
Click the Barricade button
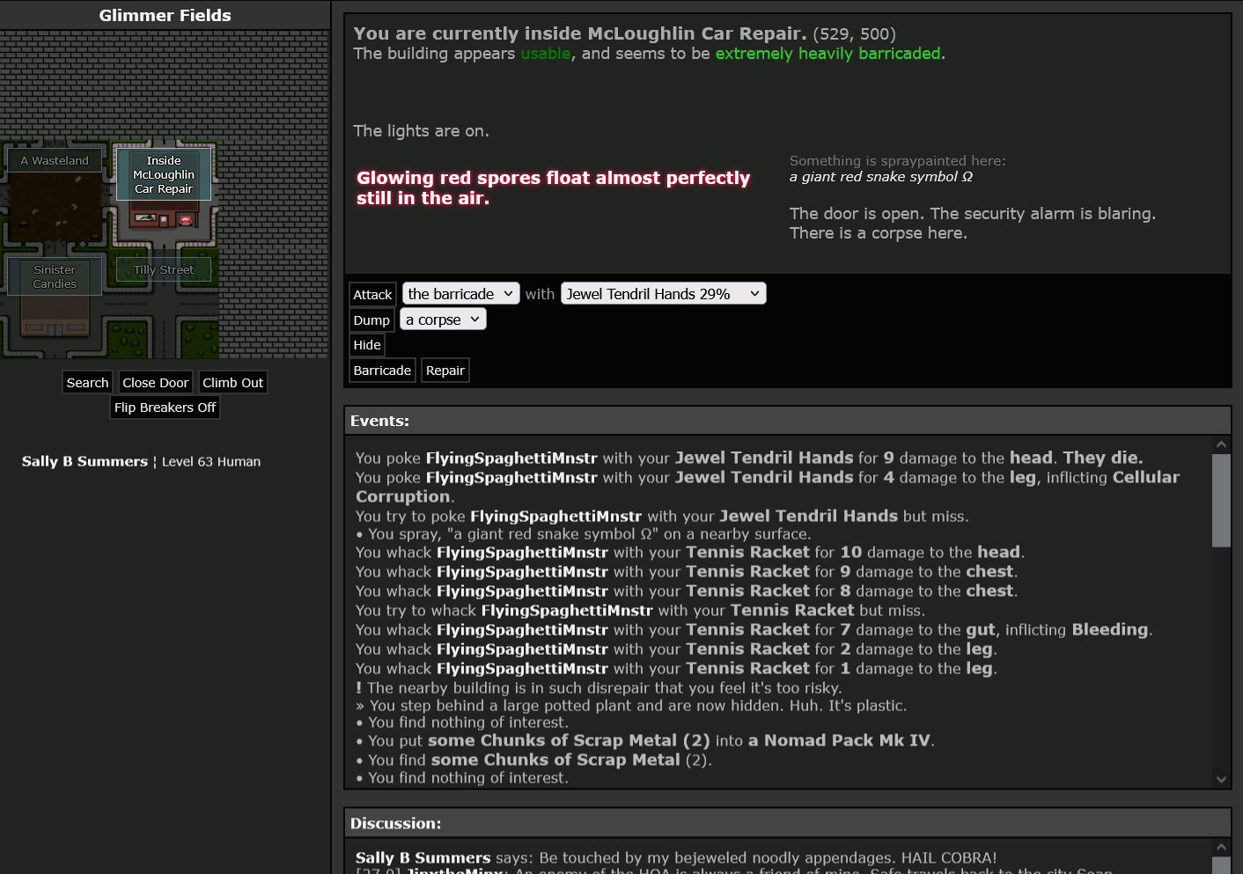tap(382, 371)
